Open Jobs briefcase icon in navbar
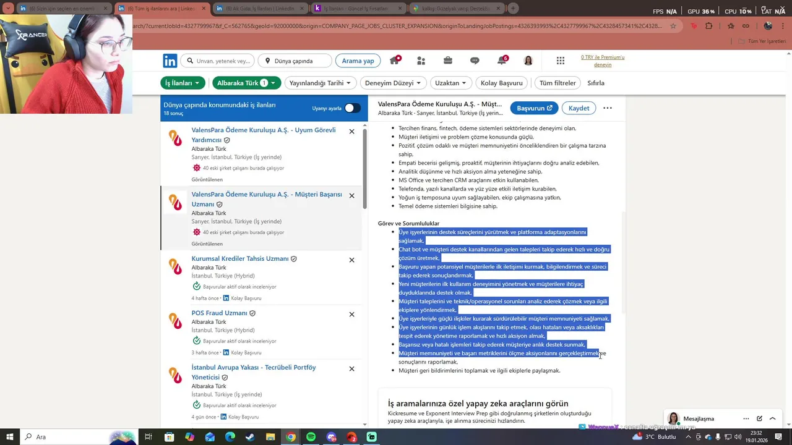 coord(448,61)
